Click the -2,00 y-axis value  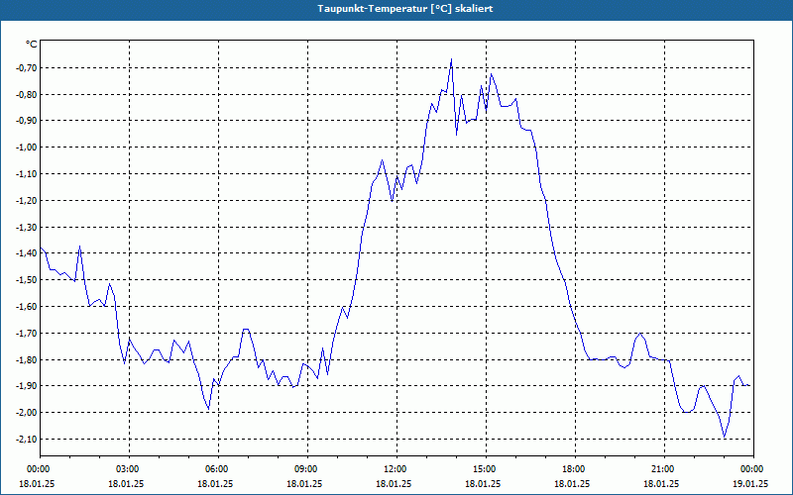point(27,413)
